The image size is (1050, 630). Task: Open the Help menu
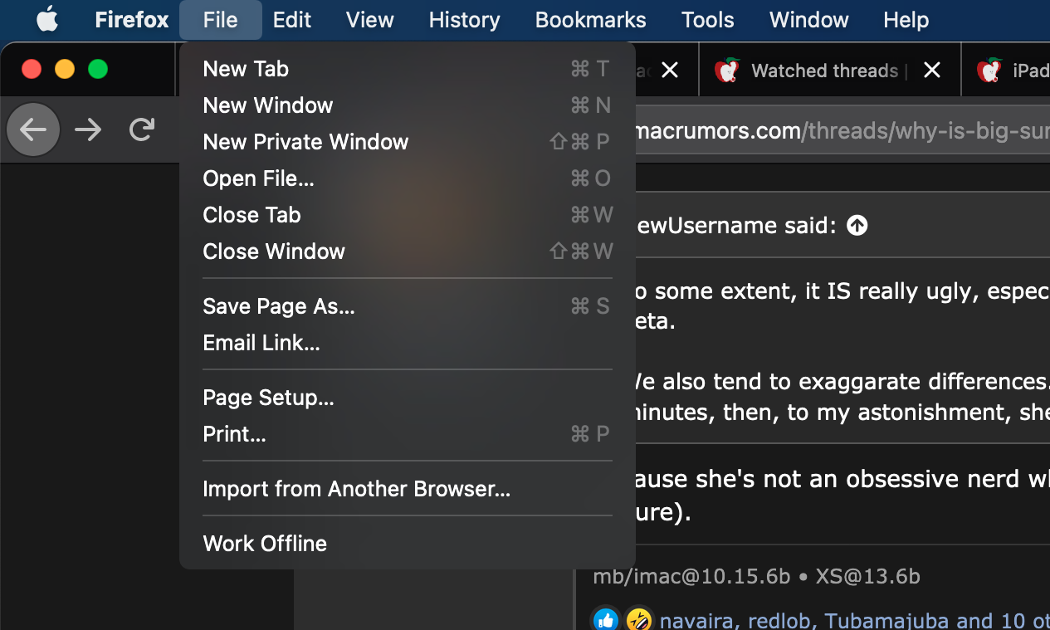tap(906, 20)
